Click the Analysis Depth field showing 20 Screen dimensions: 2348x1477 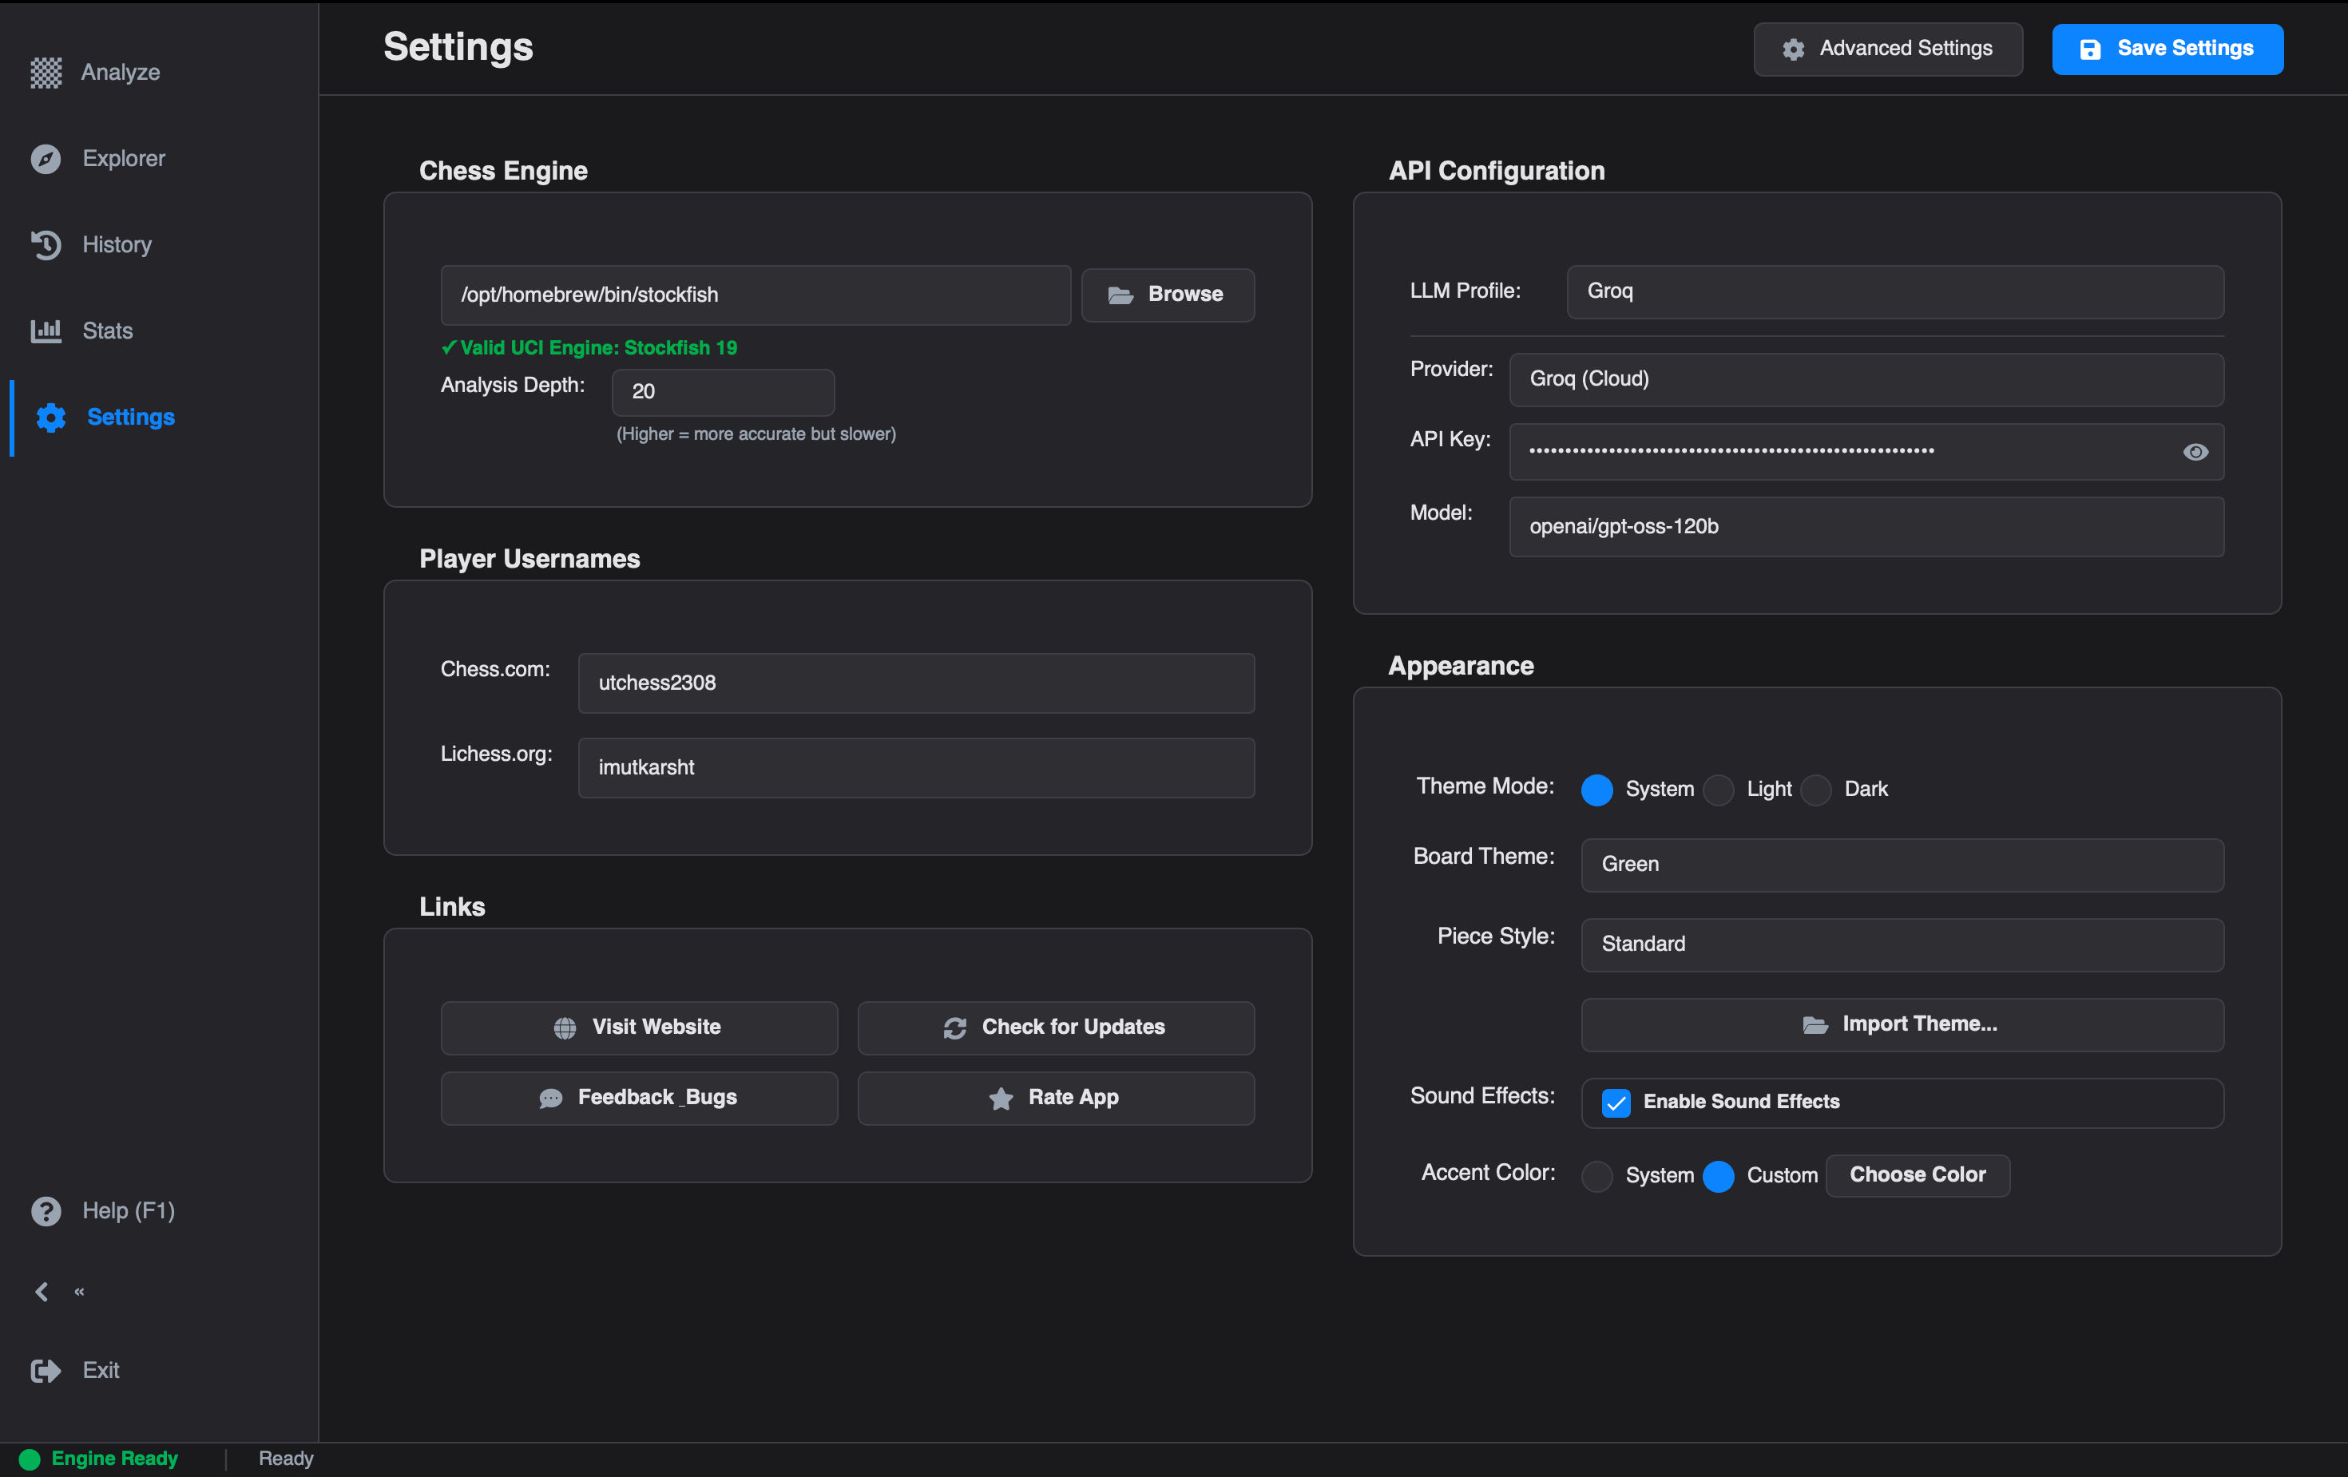pyautogui.click(x=723, y=392)
